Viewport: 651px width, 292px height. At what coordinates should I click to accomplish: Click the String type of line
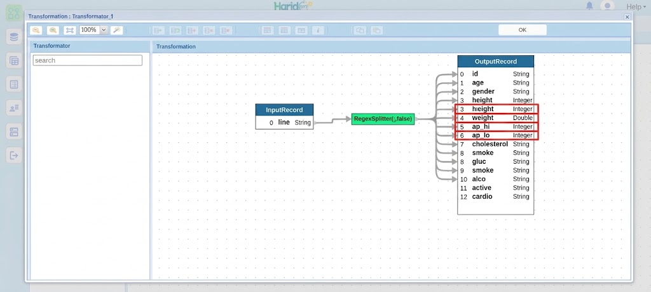click(303, 123)
